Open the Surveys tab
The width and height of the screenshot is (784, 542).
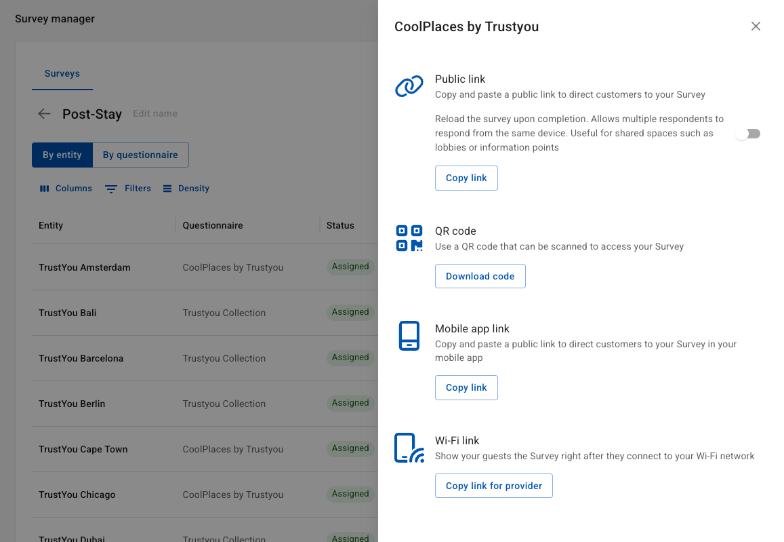[62, 73]
